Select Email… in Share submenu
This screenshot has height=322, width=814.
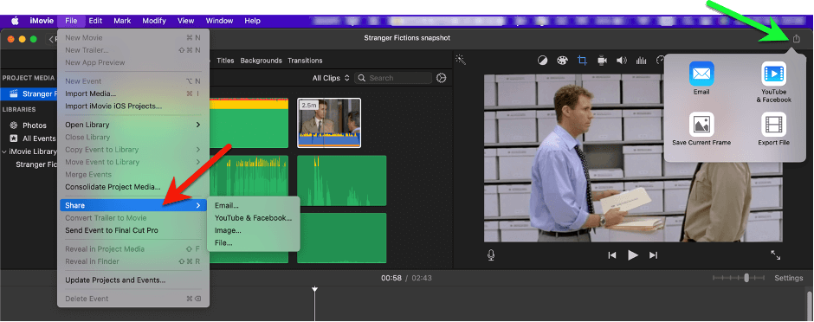[x=254, y=206]
